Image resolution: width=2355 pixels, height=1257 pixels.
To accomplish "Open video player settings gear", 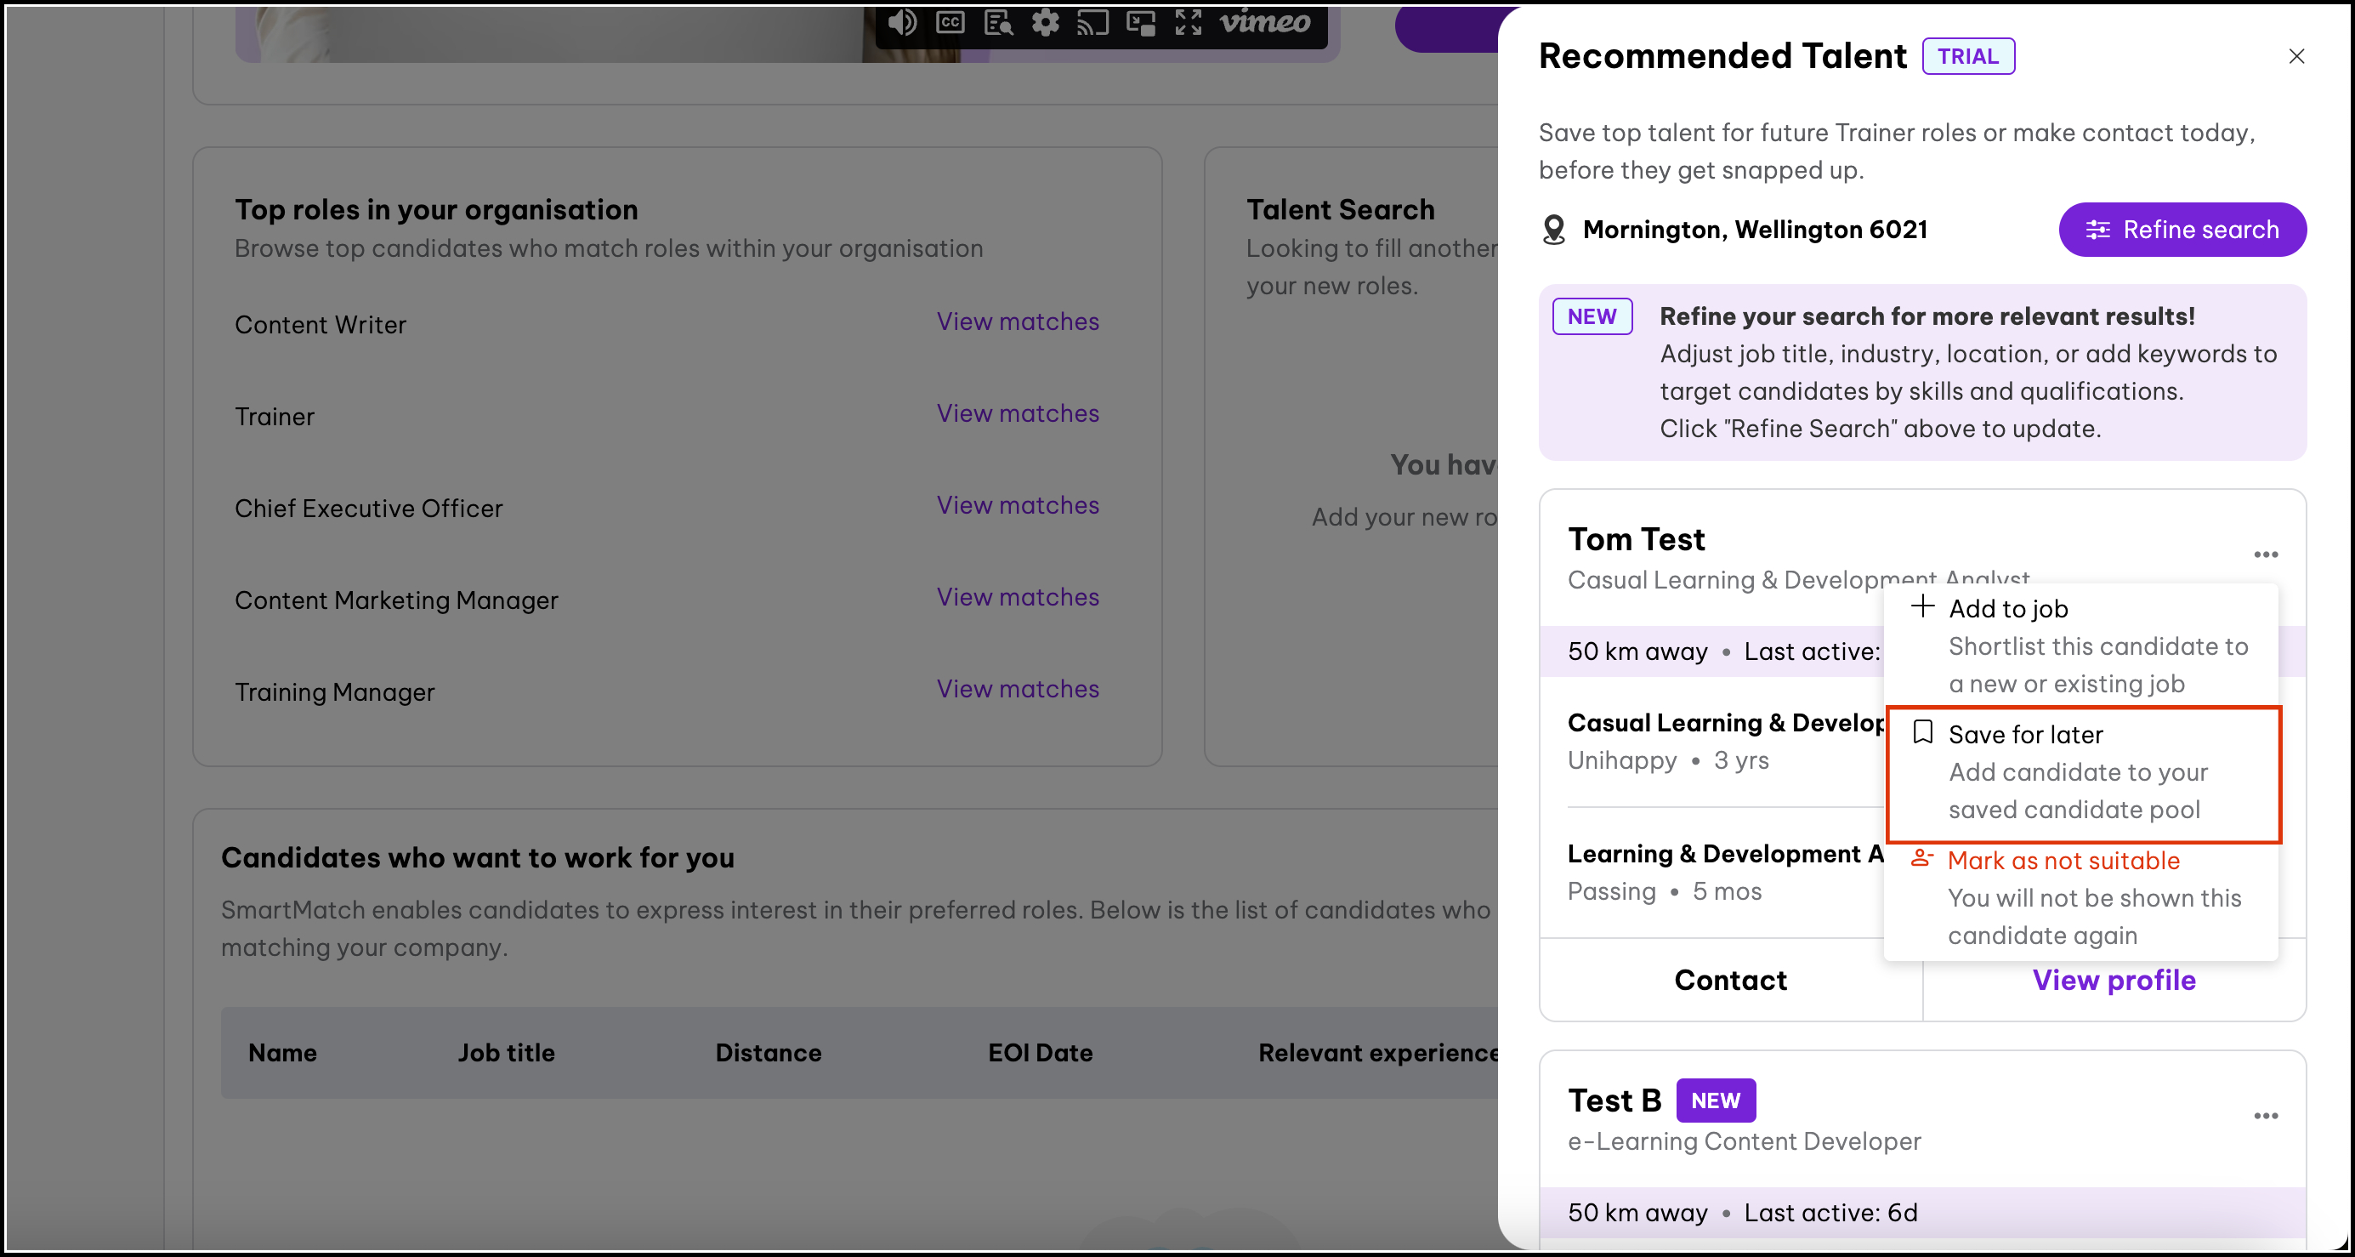I will click(1045, 22).
